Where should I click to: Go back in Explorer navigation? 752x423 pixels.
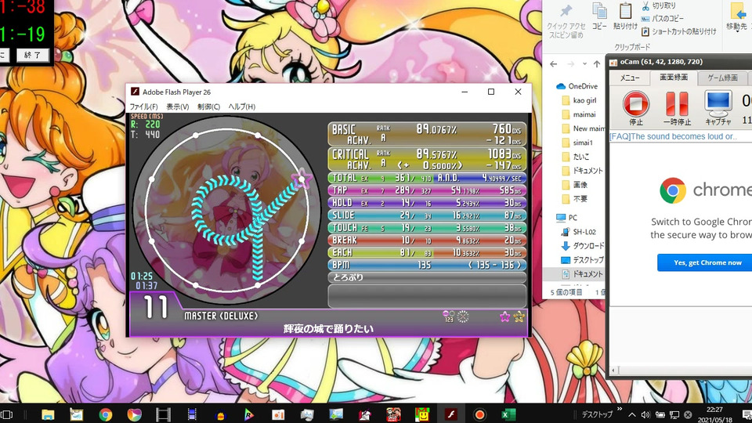(x=554, y=63)
